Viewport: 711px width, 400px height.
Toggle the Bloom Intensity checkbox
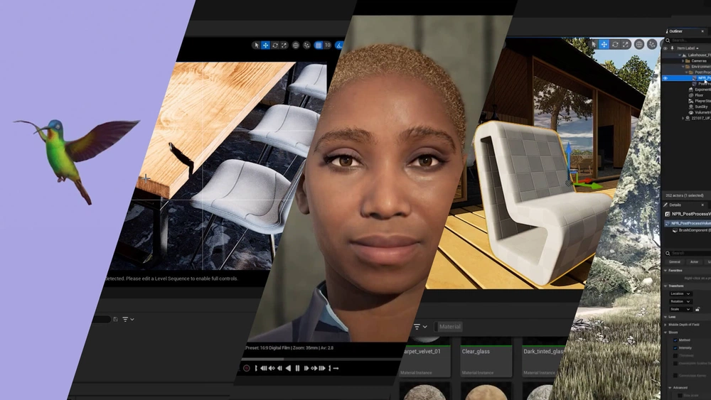(675, 348)
